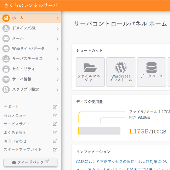
Task: Open the メール menu item
Action: 30,39
